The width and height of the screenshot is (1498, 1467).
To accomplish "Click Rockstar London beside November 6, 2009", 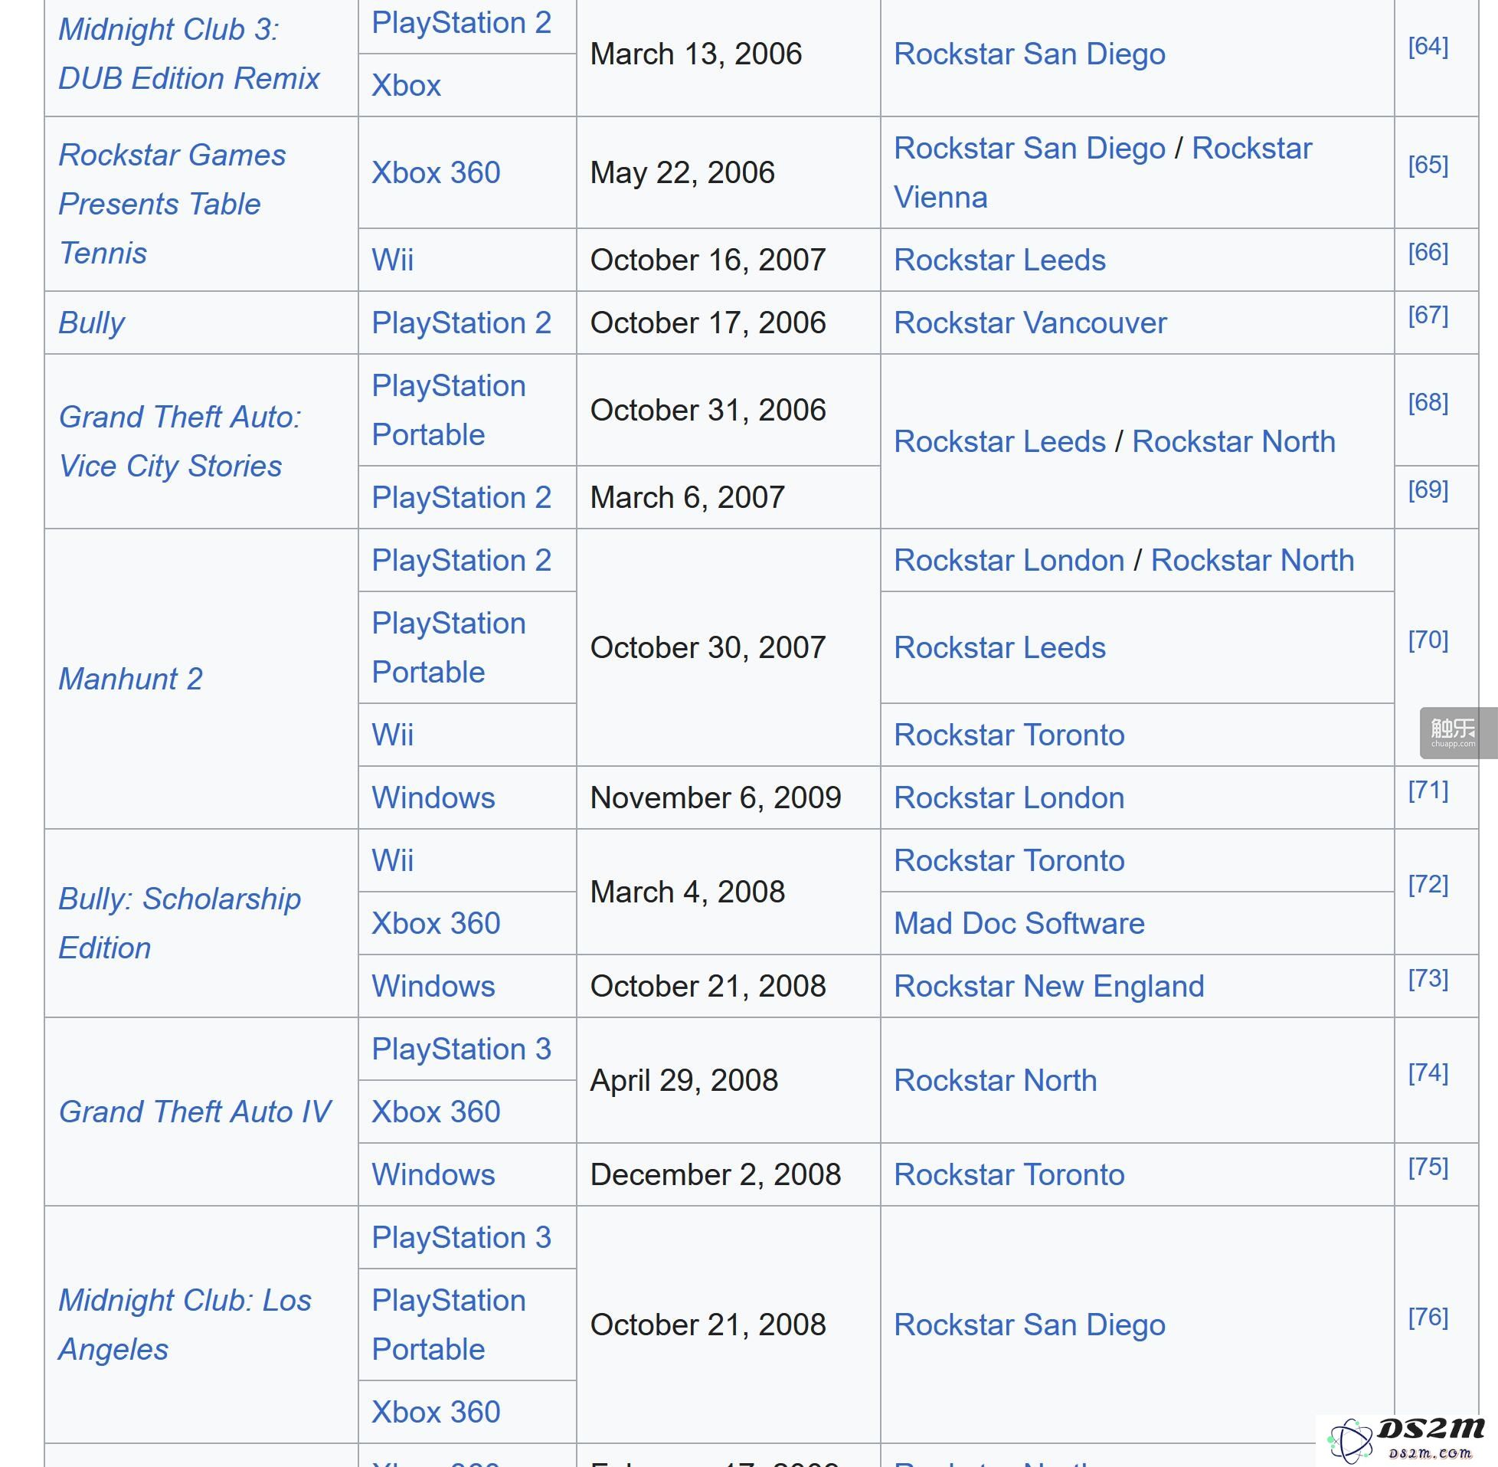I will point(1009,797).
